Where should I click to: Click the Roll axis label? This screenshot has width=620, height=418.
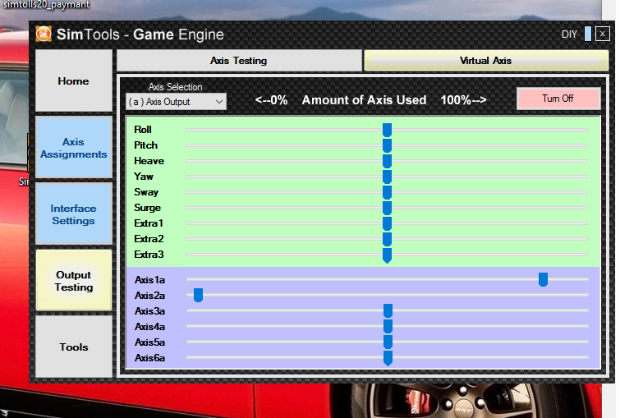coord(143,130)
